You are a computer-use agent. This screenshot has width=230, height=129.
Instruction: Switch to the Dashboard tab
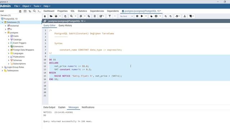click(49, 11)
